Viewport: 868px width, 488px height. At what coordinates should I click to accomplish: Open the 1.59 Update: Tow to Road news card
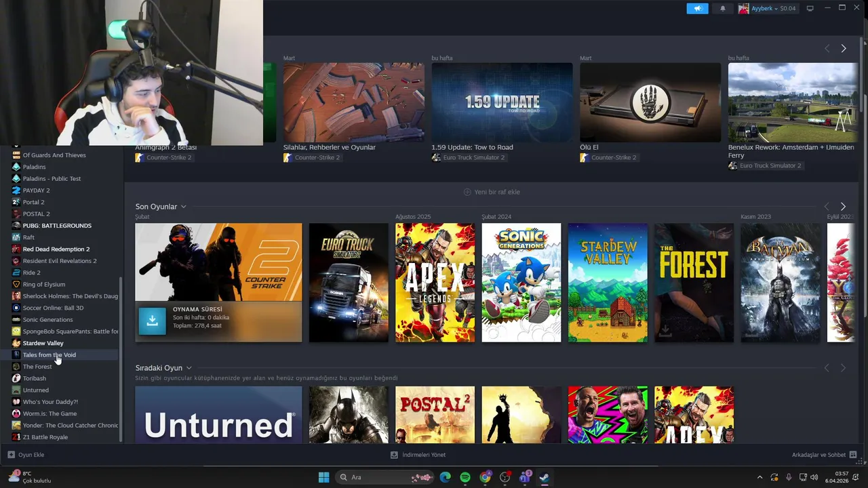click(x=502, y=102)
